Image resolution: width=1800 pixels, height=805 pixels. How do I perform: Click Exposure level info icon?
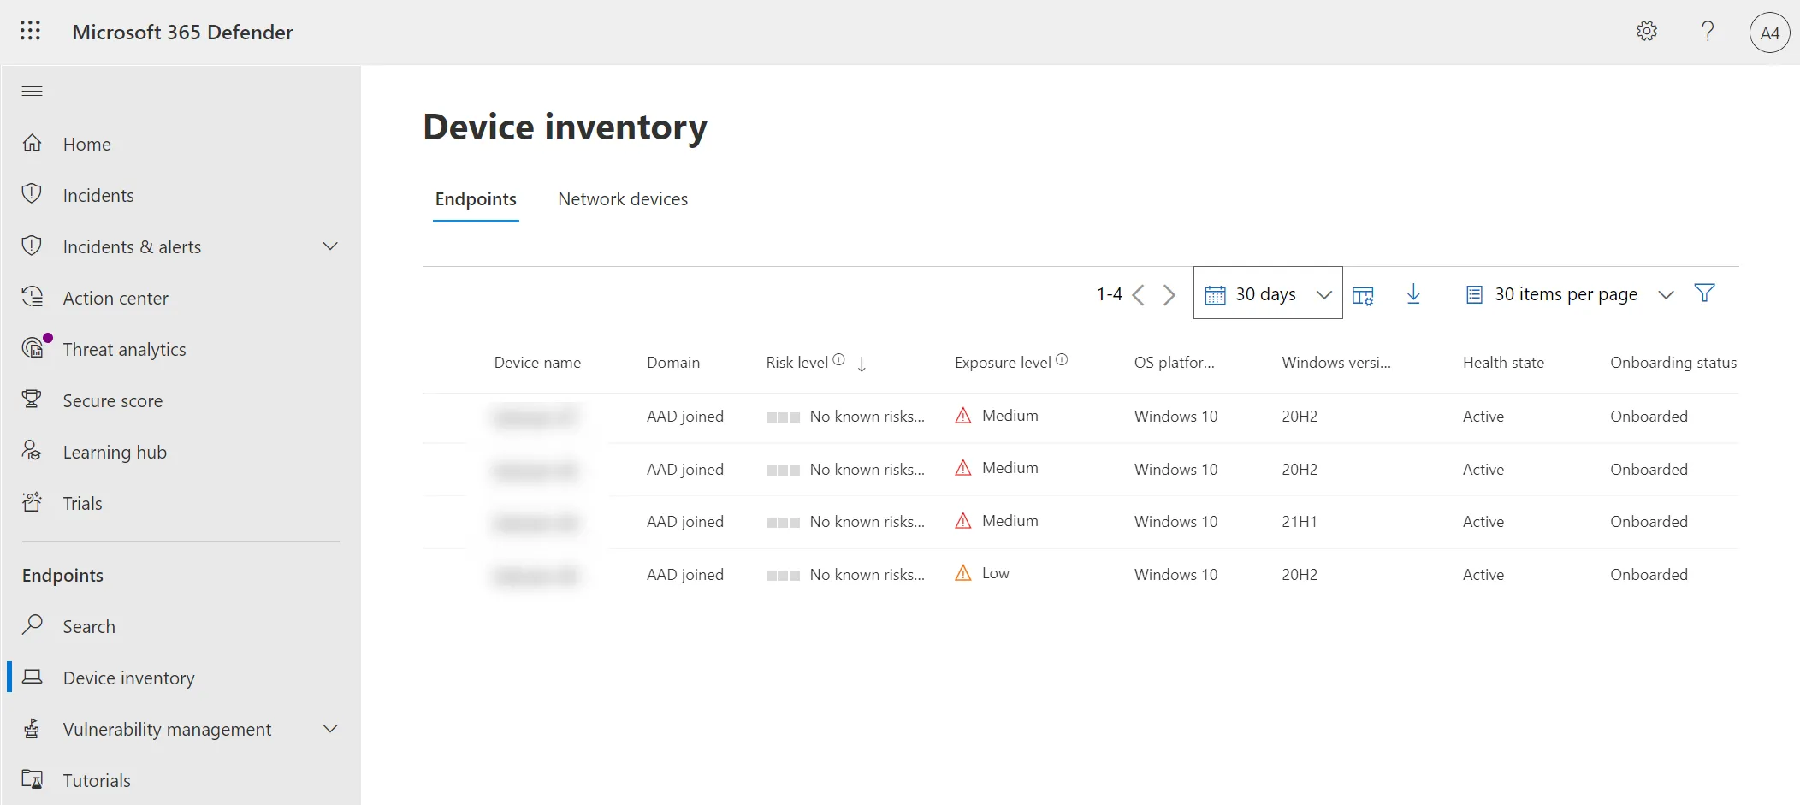(x=1062, y=360)
